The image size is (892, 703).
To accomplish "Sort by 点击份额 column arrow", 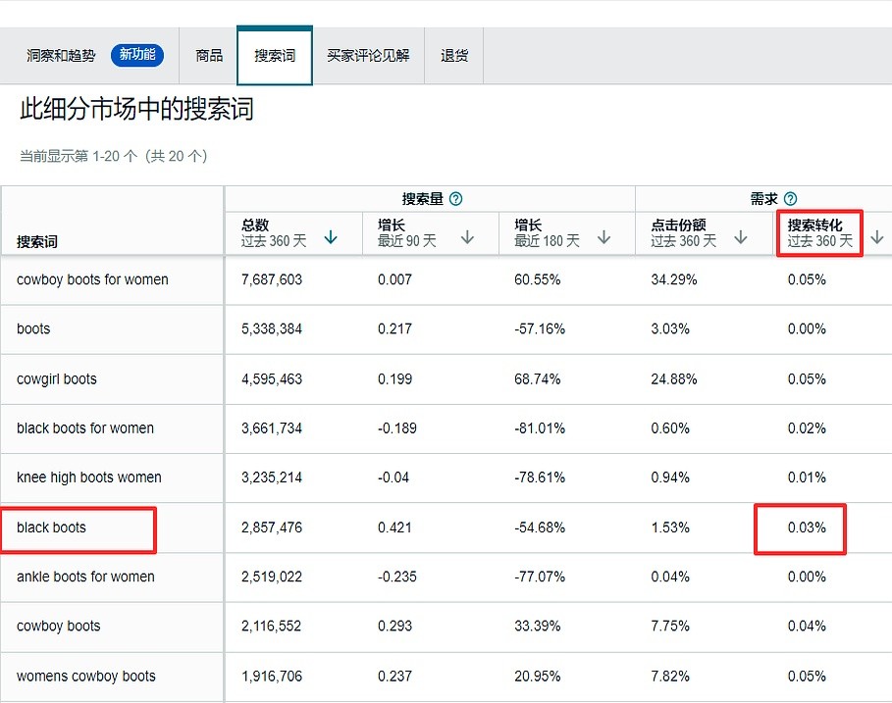I will click(x=741, y=237).
